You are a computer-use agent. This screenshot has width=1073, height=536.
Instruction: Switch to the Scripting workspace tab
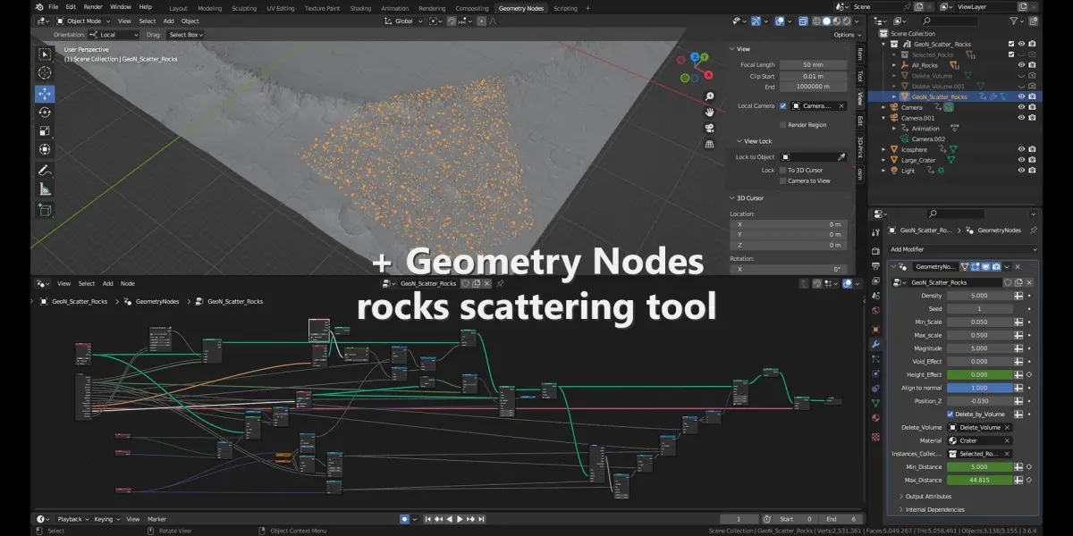[565, 8]
